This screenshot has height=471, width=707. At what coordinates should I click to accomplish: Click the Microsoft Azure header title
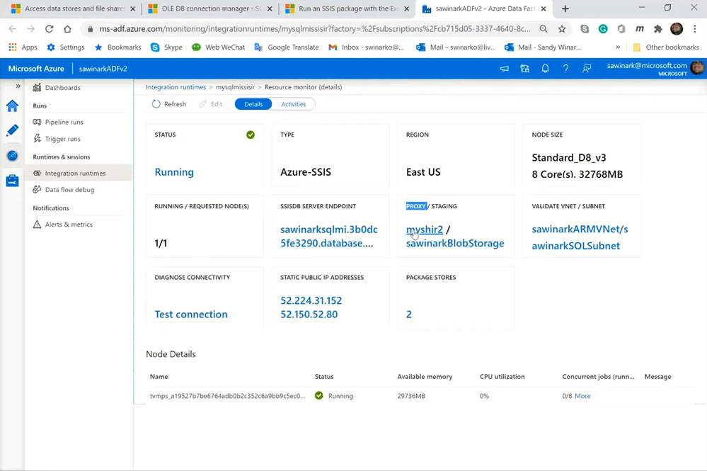[36, 69]
